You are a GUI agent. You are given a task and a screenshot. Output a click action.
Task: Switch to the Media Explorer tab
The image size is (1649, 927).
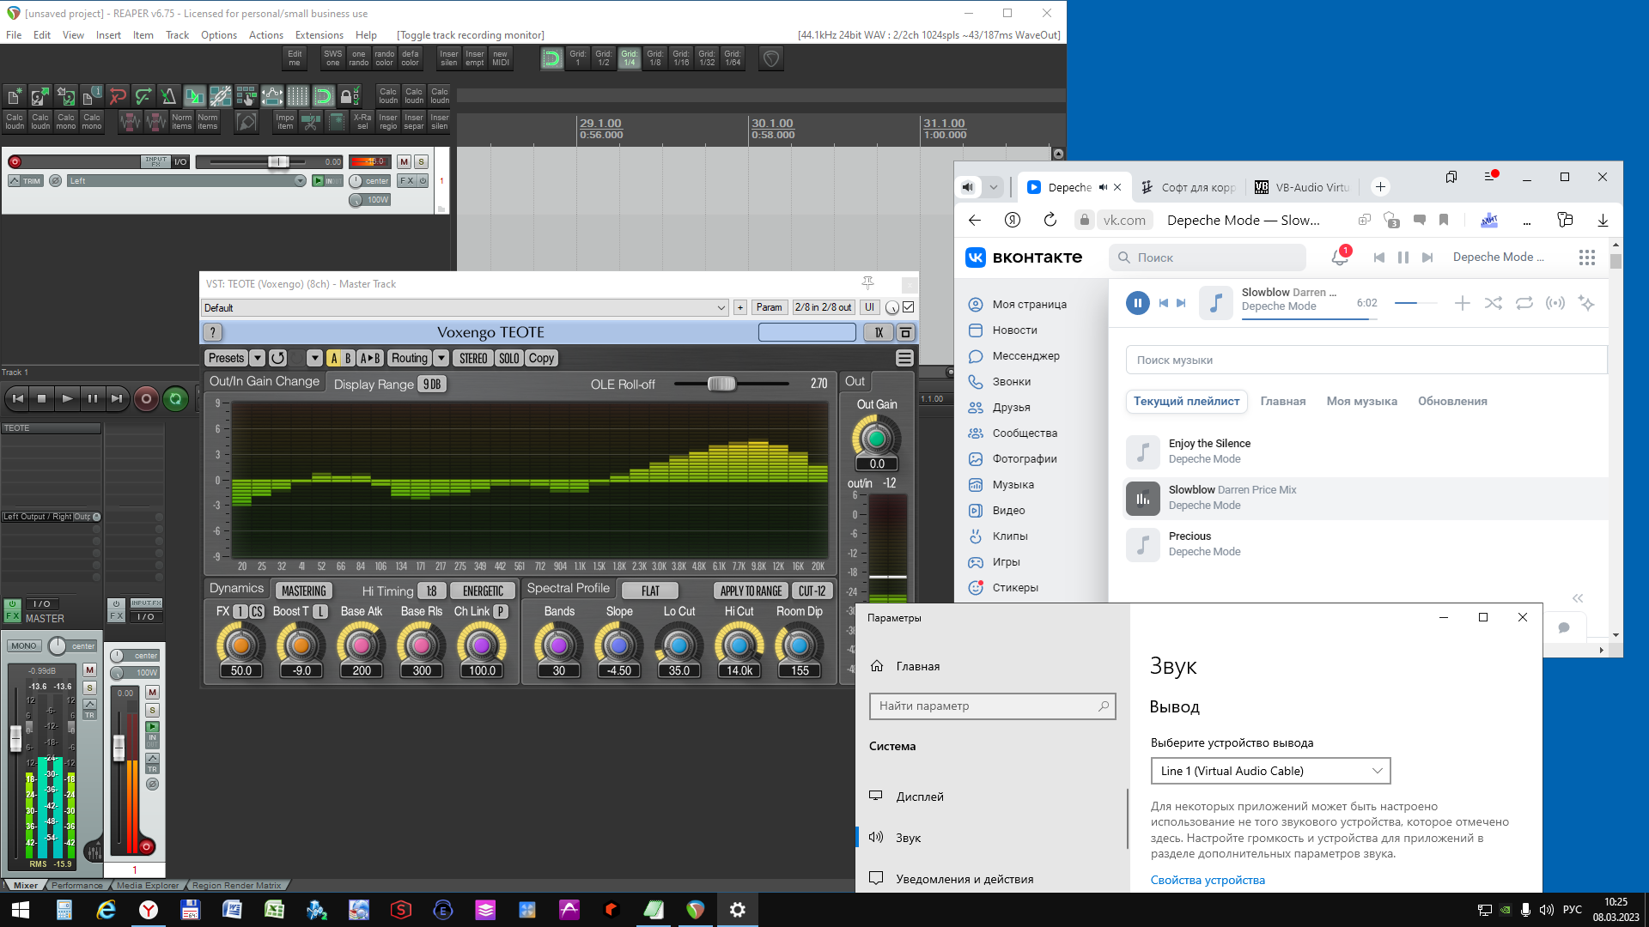coord(148,885)
